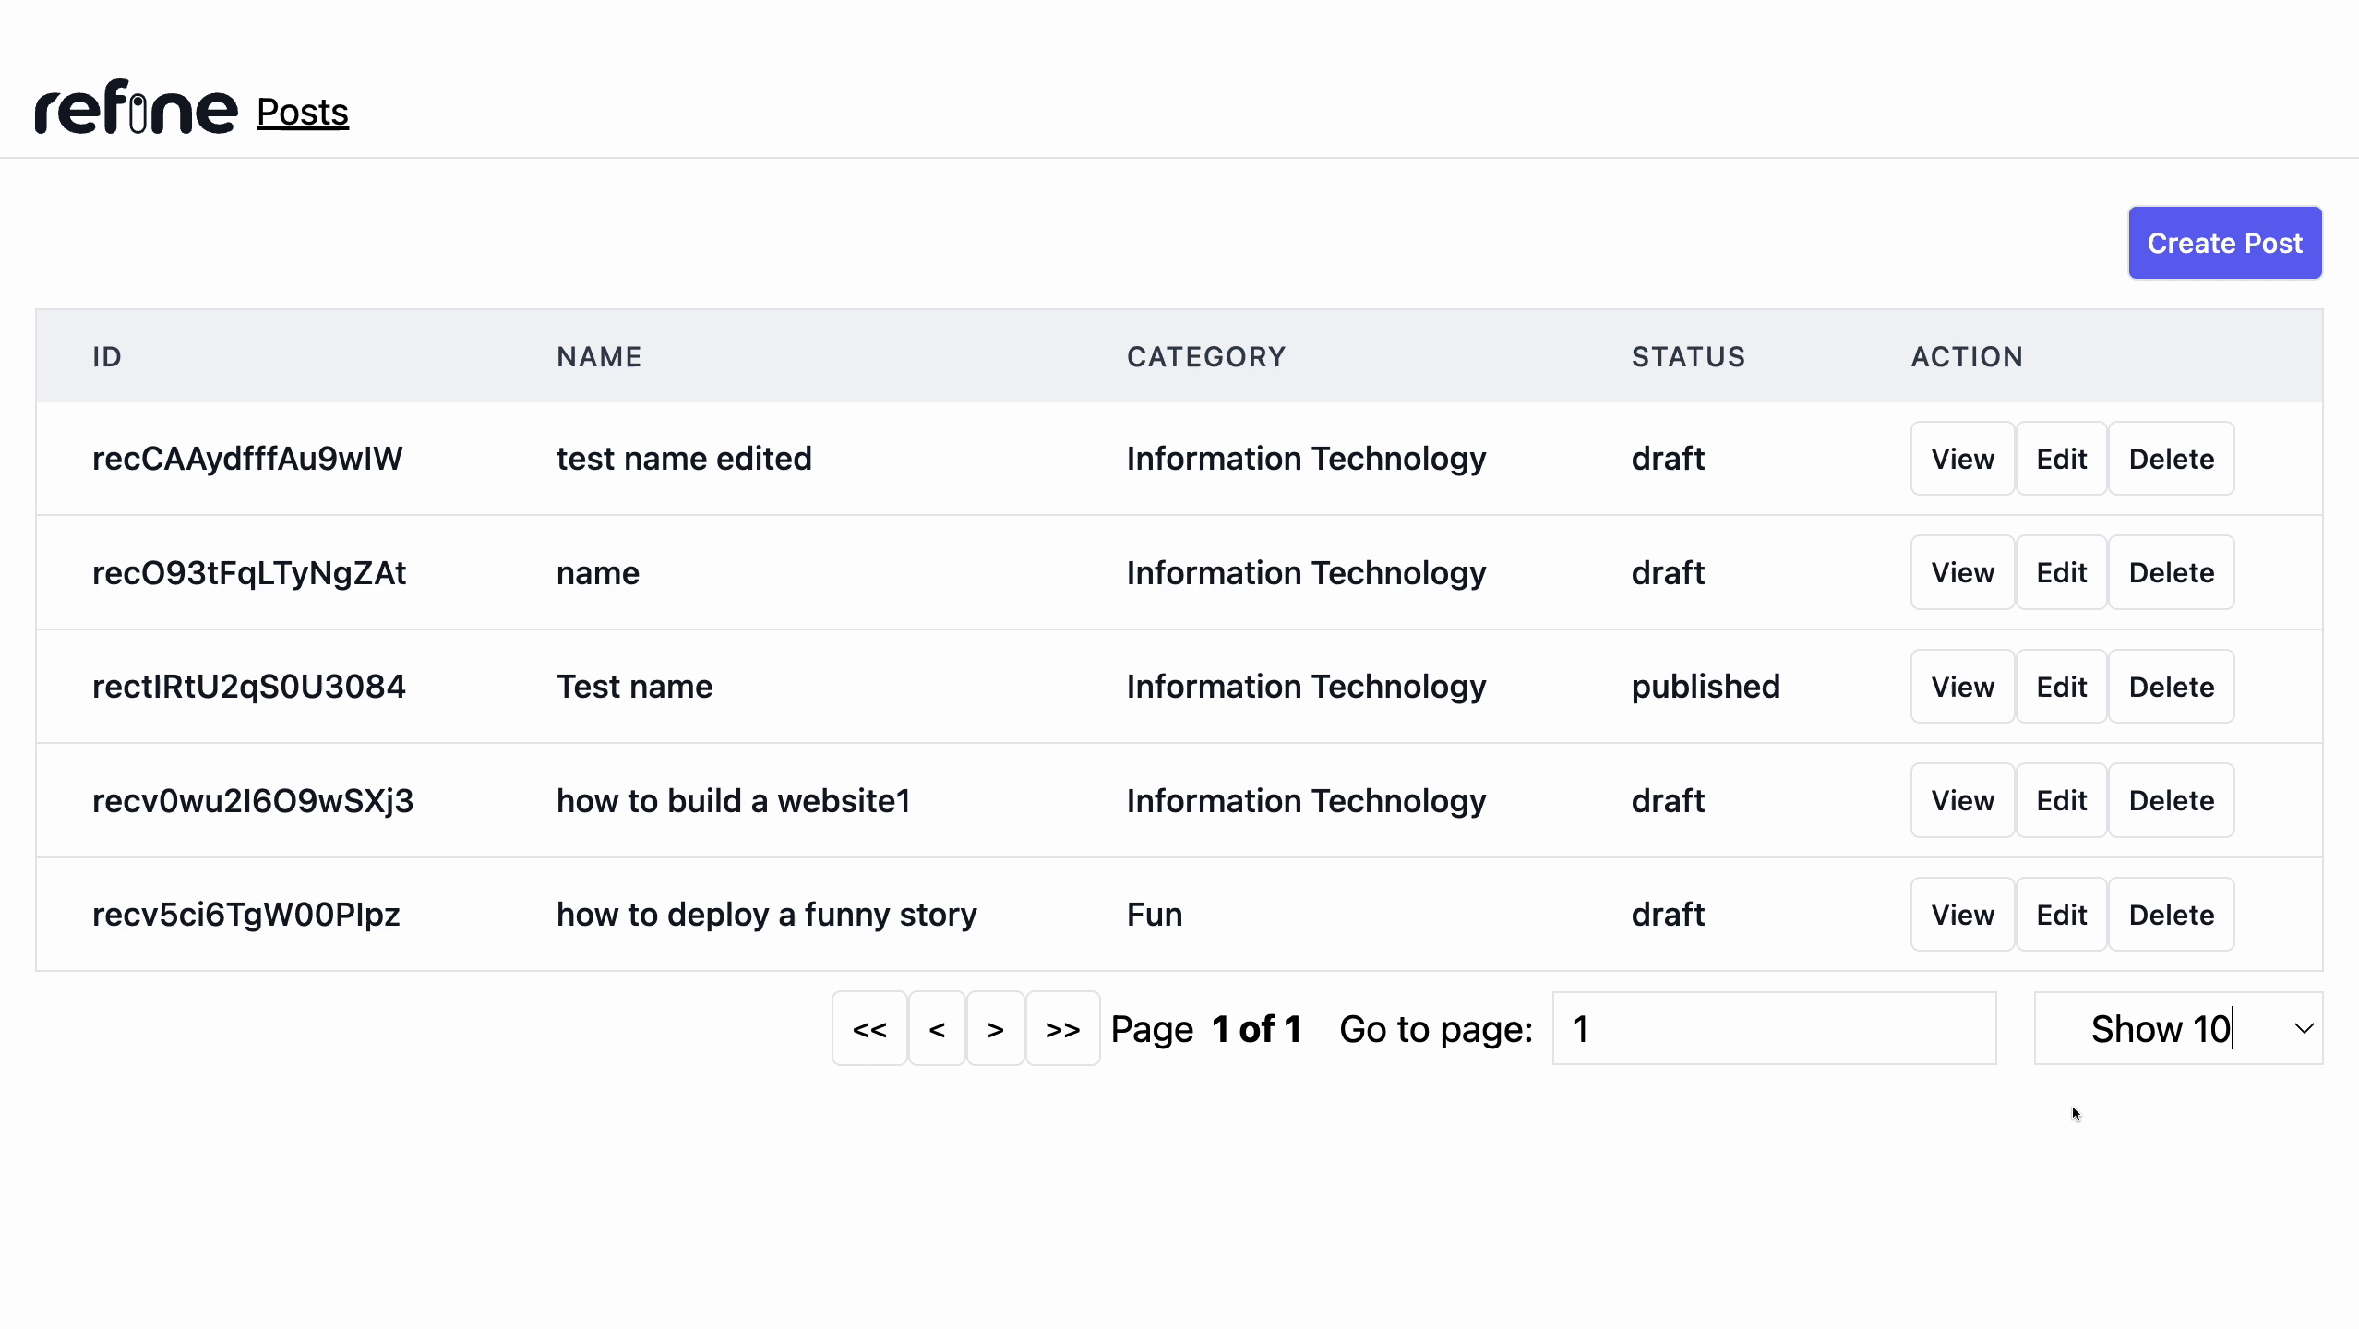
Task: Click the STATUS column header
Action: point(1688,355)
